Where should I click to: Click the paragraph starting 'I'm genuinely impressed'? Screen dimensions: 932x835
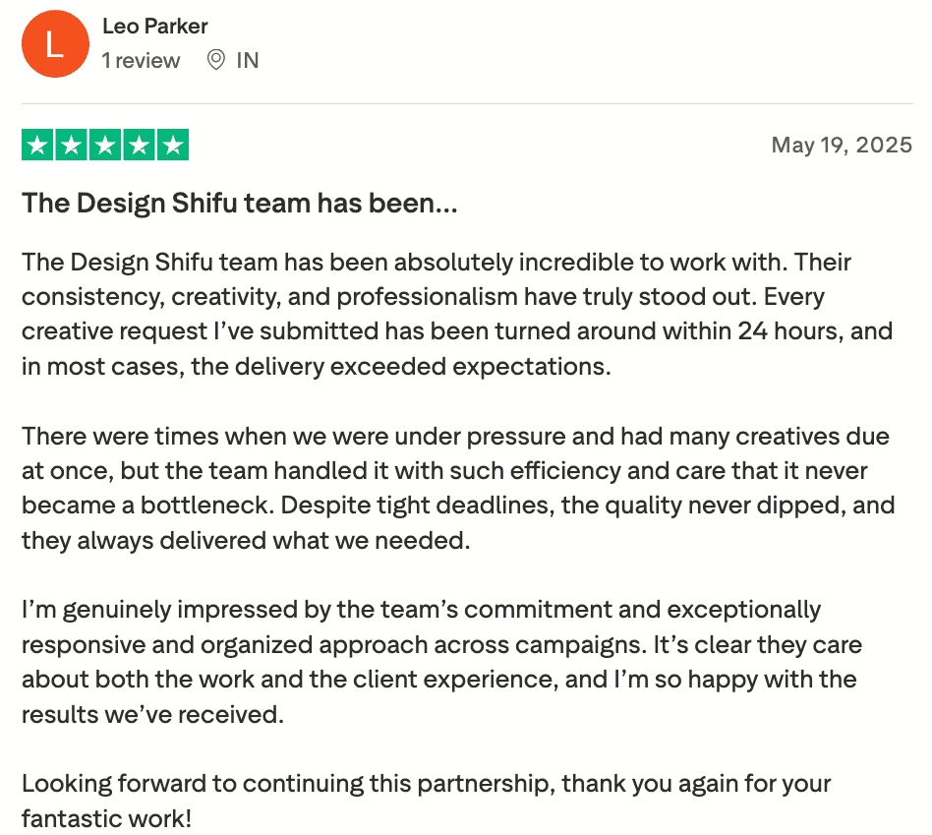441,662
